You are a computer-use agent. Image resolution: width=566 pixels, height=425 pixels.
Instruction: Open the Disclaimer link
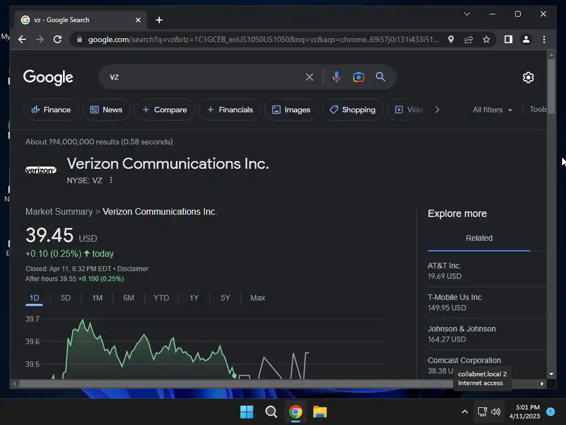point(133,269)
